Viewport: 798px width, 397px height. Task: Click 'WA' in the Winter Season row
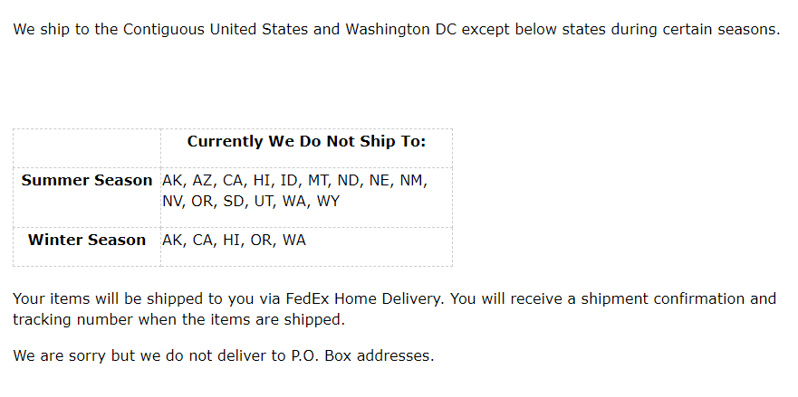[294, 241]
